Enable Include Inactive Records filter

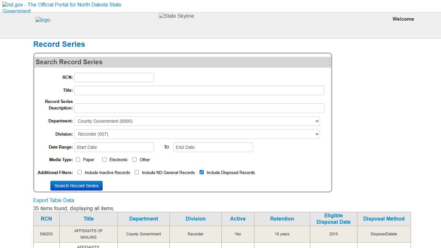[79, 172]
